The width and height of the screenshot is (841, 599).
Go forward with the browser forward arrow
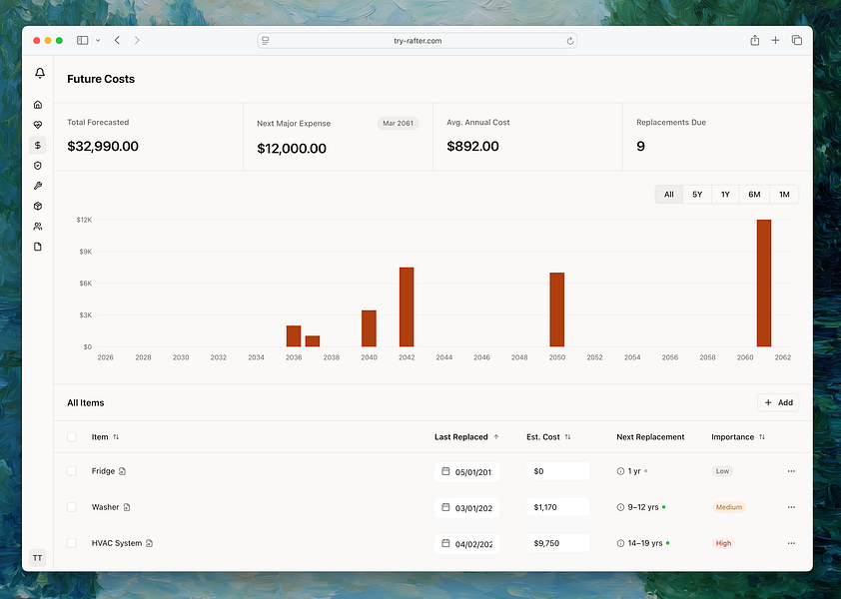click(137, 40)
